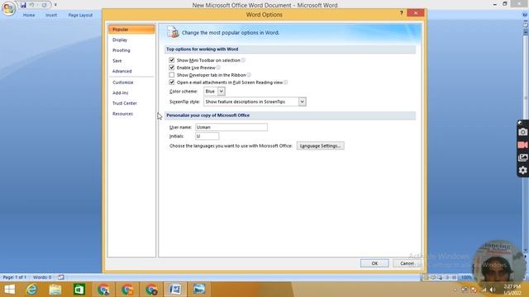Click the User name input field
This screenshot has width=529, height=297.
231,127
